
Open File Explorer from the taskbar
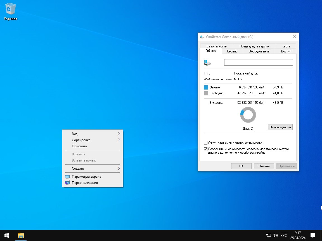point(21,235)
